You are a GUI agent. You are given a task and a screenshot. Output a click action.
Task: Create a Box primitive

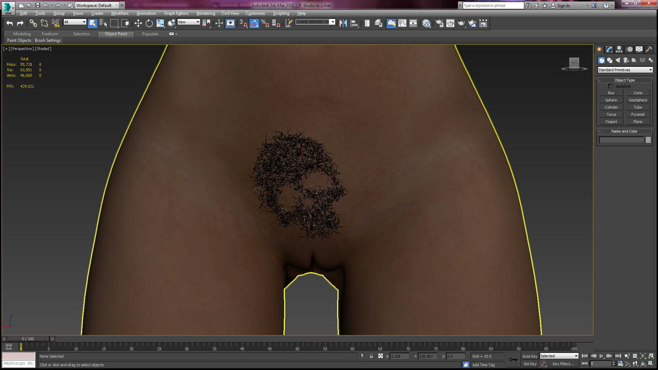coord(611,93)
